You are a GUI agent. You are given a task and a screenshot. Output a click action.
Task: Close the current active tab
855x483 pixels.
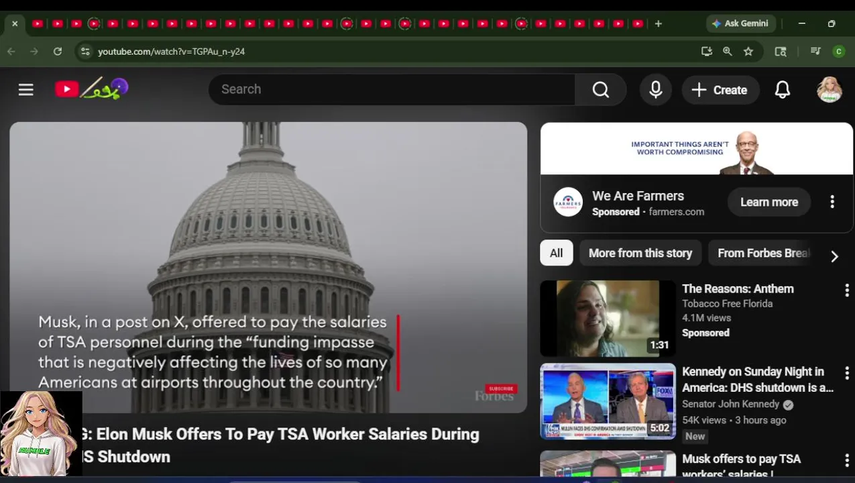point(15,23)
